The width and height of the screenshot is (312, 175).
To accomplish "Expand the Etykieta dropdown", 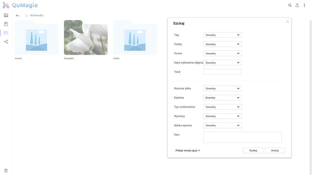I will point(222,98).
